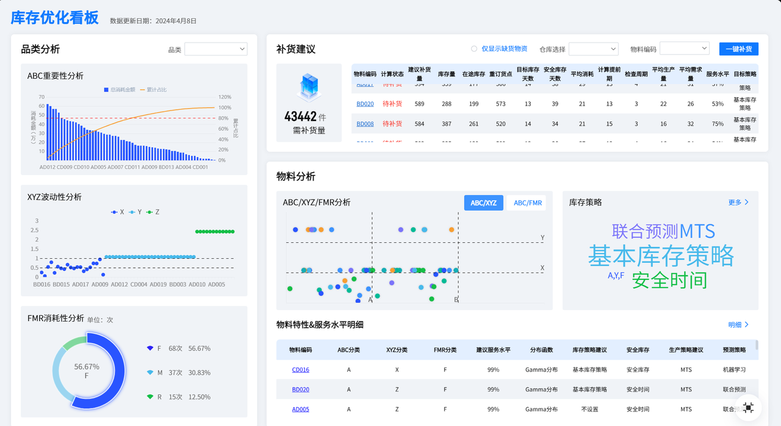Click the 56.67% center label of donut

pos(87,367)
